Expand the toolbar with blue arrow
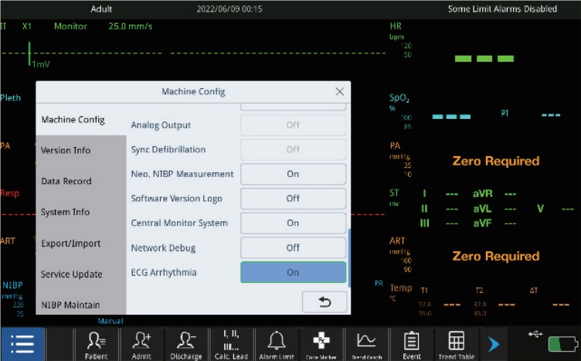The height and width of the screenshot is (361, 581). click(494, 344)
